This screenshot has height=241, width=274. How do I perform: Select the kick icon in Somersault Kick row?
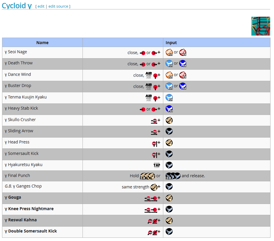[x=169, y=154]
